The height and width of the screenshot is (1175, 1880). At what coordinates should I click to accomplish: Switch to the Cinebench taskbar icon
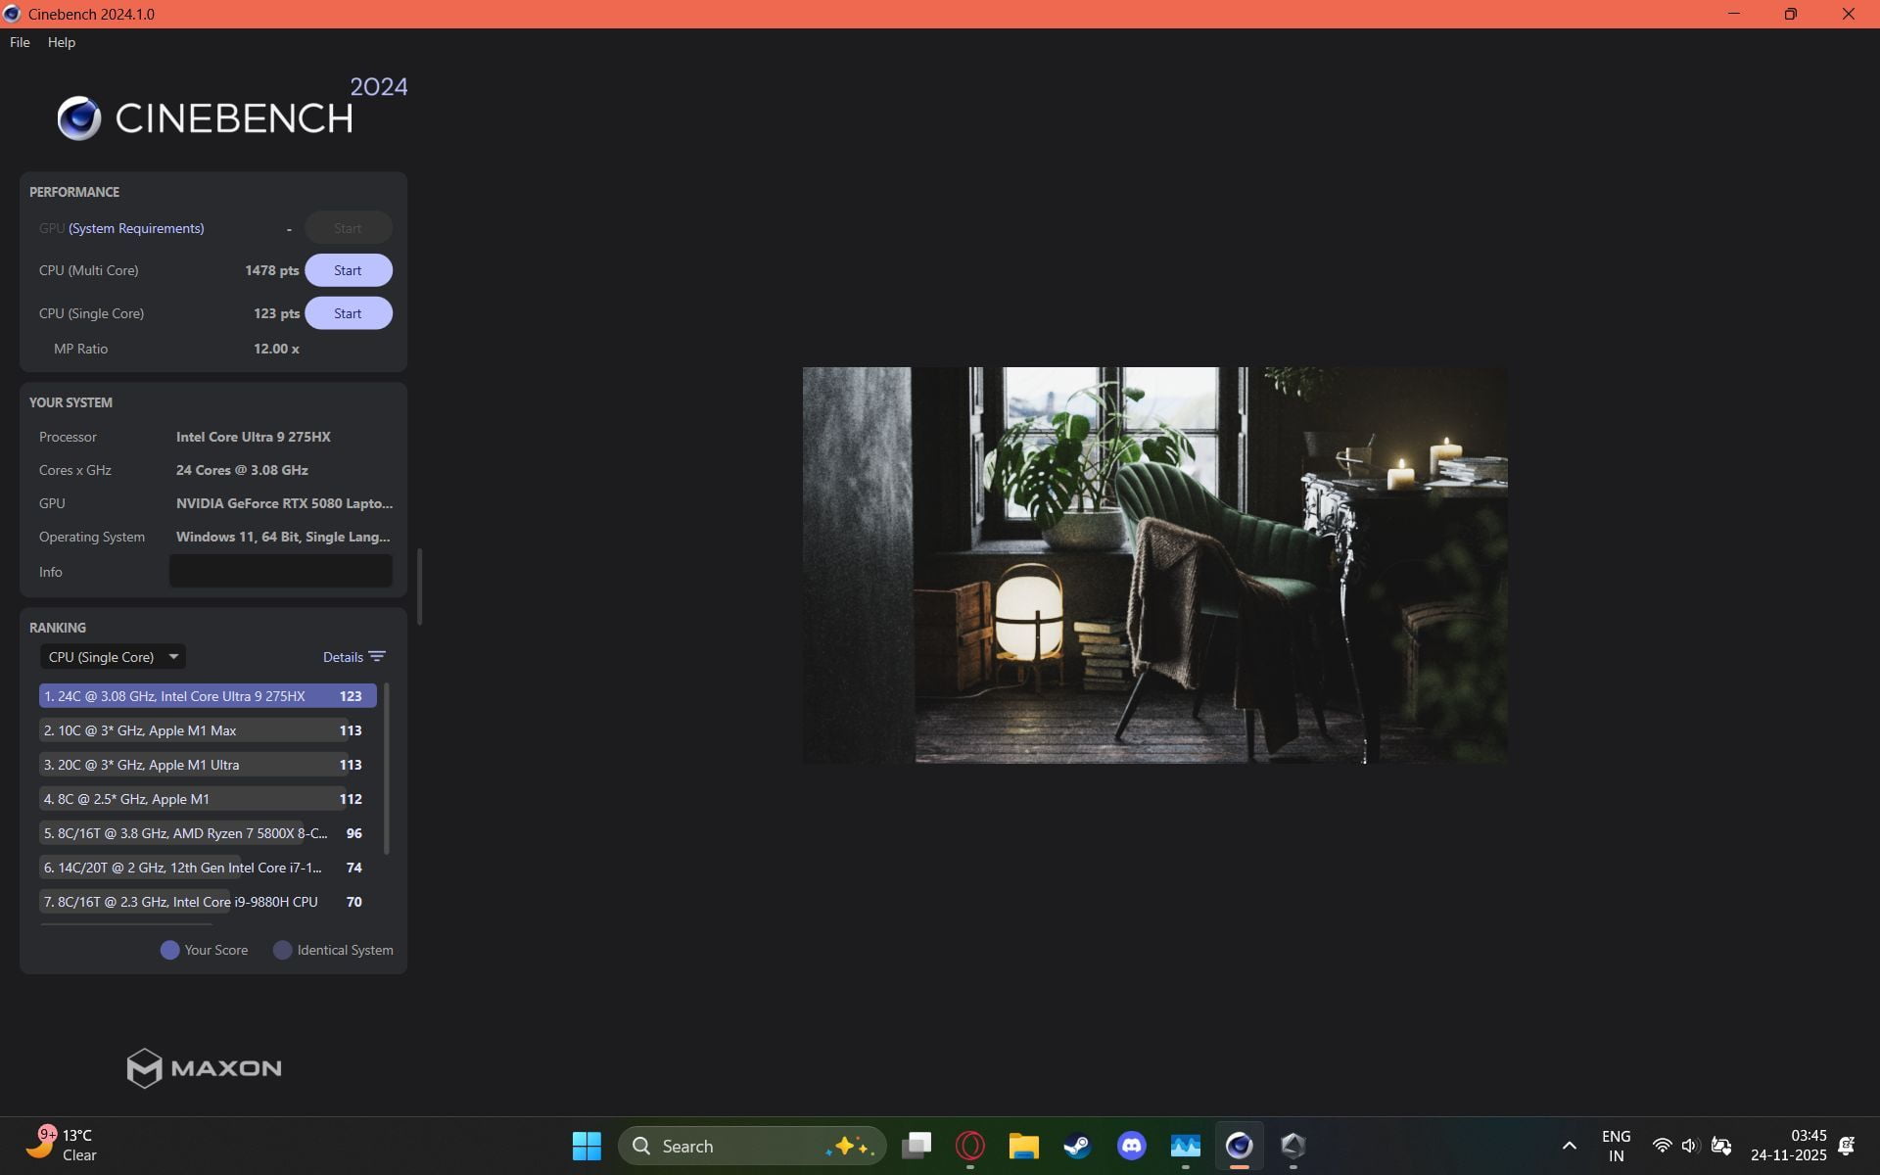[x=1240, y=1146]
